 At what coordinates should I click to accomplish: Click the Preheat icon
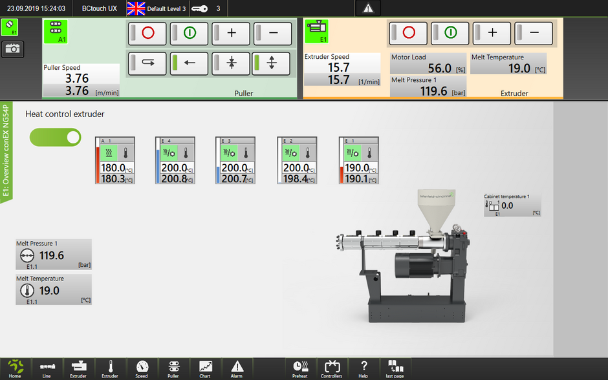300,368
